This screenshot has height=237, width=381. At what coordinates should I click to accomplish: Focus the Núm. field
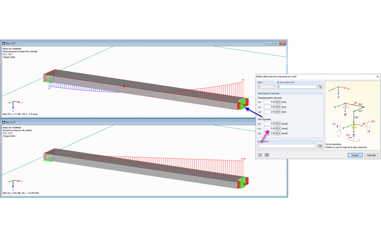tap(266, 87)
